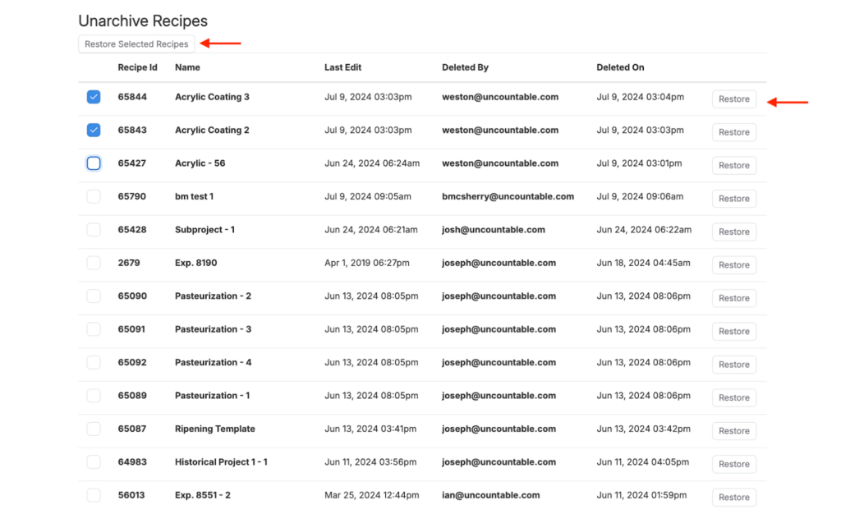Image resolution: width=841 pixels, height=514 pixels.
Task: Uncheck the Acrylic Coating 2 checkbox
Action: tap(94, 130)
